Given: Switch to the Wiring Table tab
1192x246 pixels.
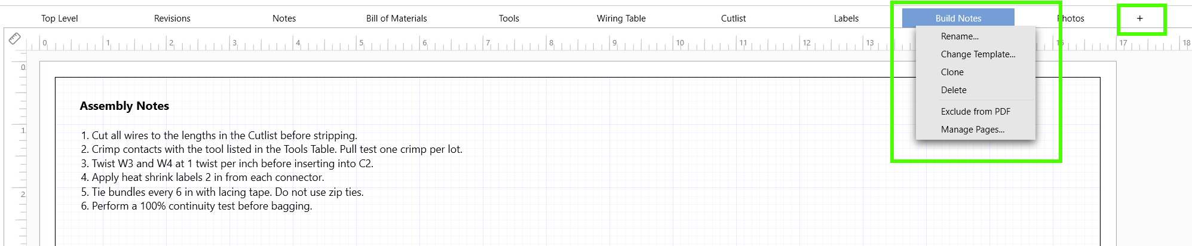Looking at the screenshot, I should (x=621, y=19).
